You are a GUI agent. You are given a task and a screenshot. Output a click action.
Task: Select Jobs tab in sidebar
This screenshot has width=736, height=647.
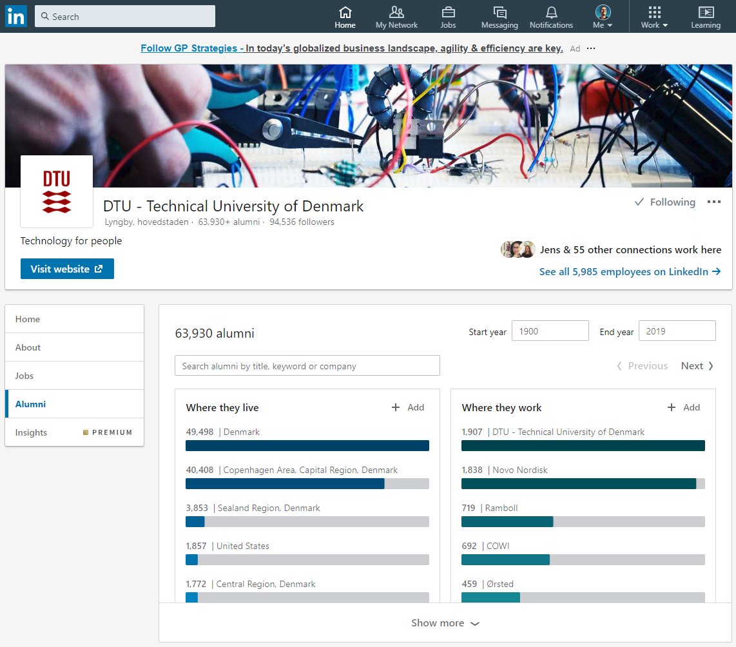(75, 376)
